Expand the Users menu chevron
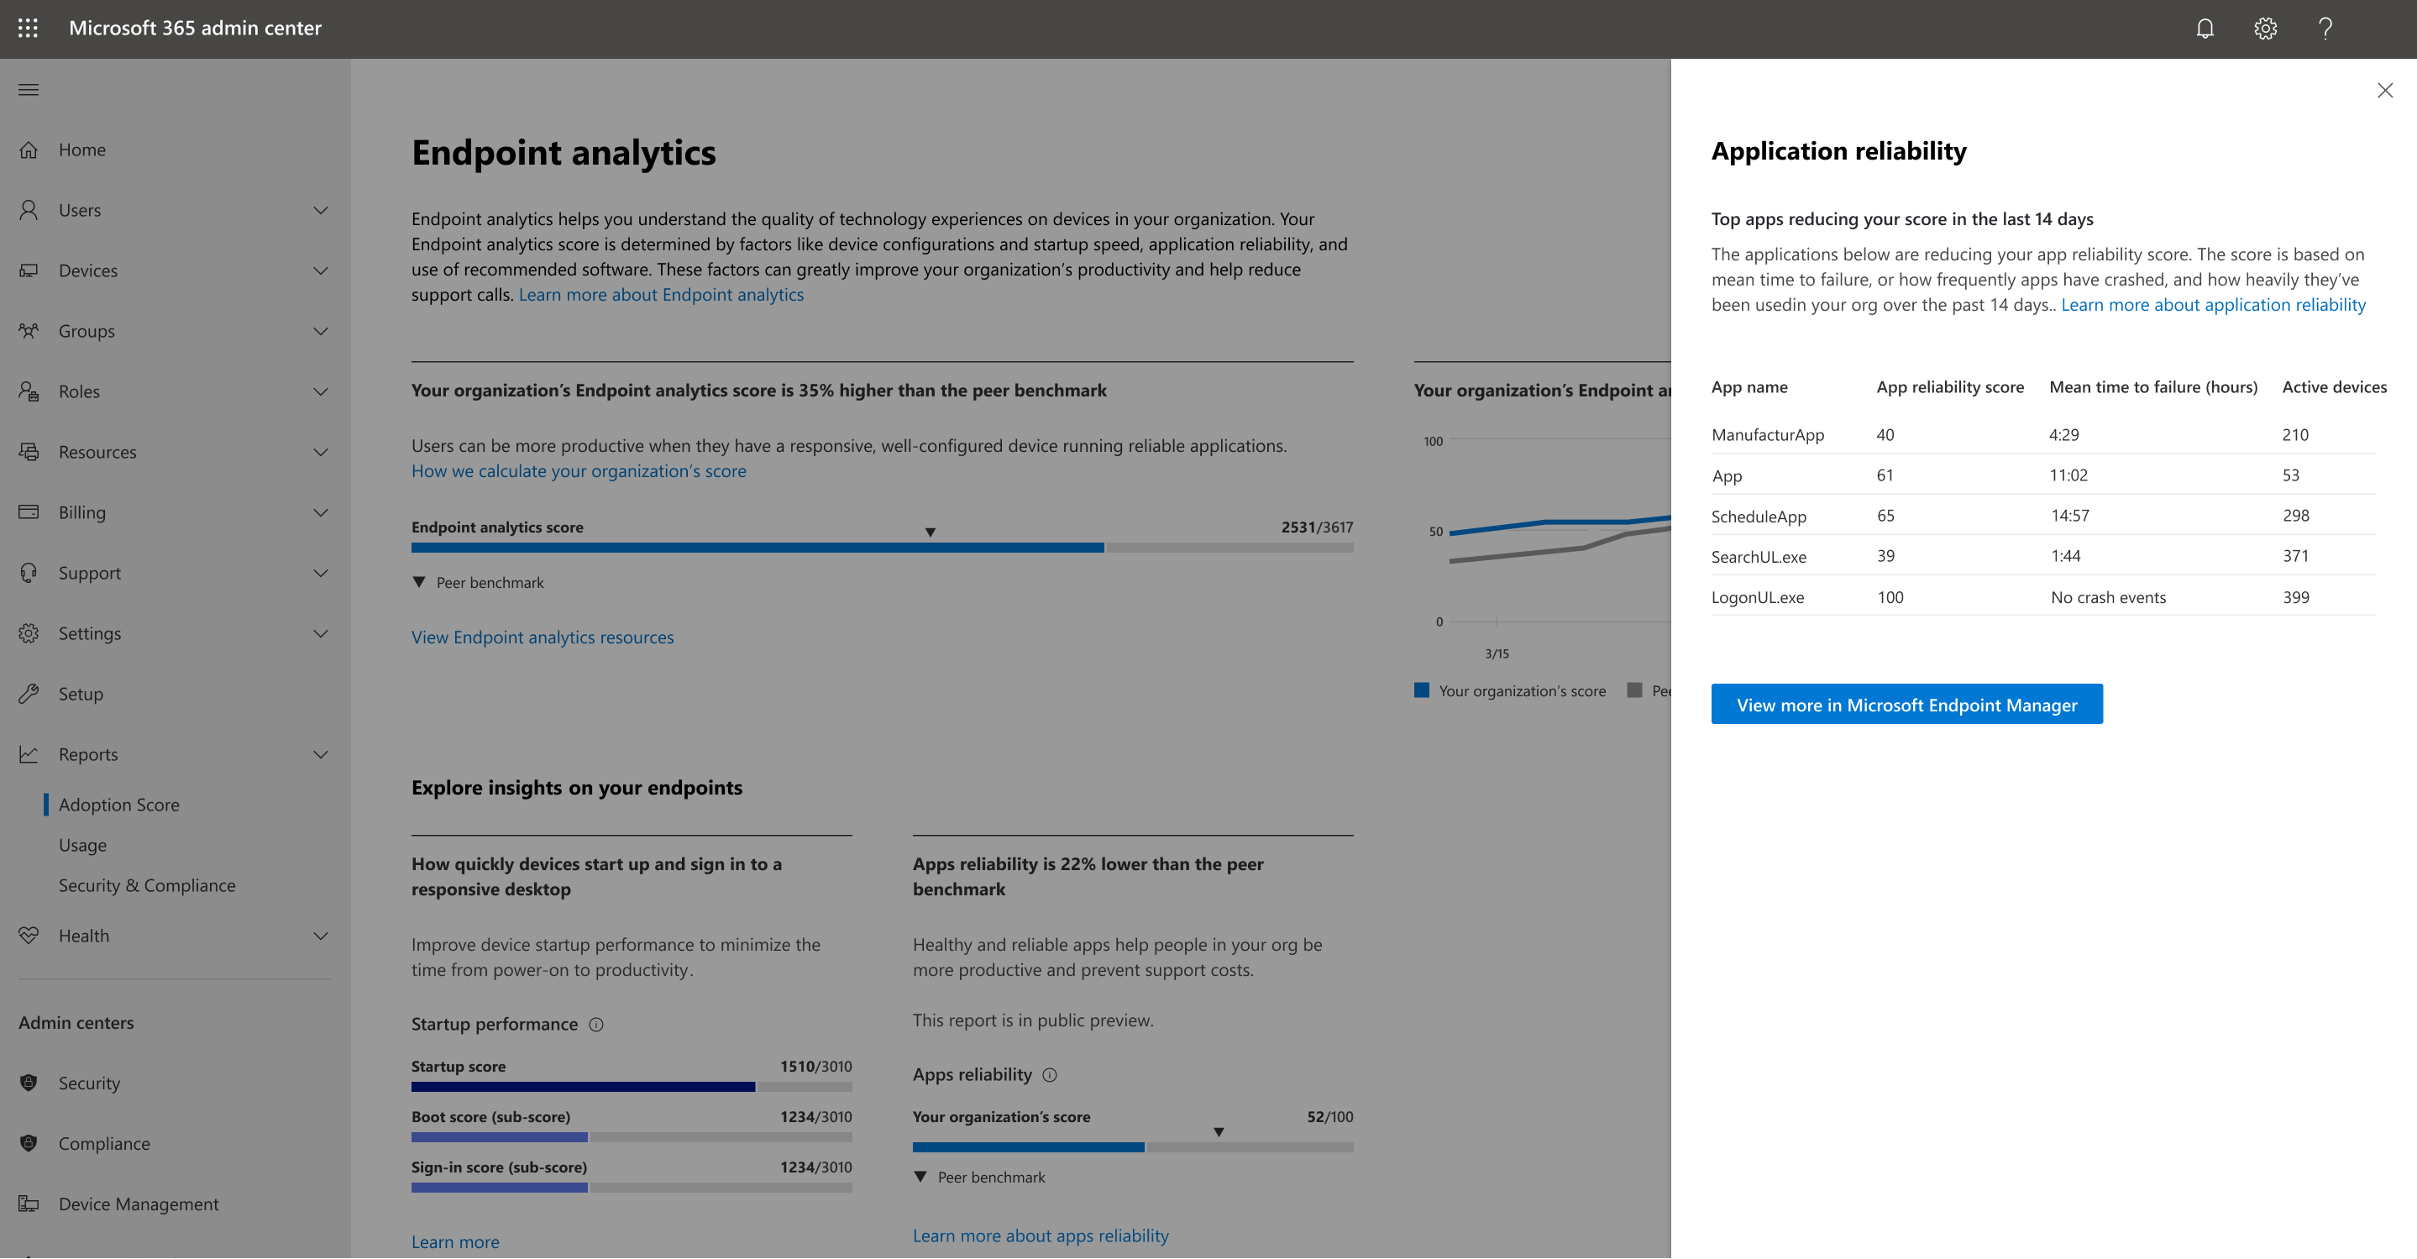 coord(321,210)
